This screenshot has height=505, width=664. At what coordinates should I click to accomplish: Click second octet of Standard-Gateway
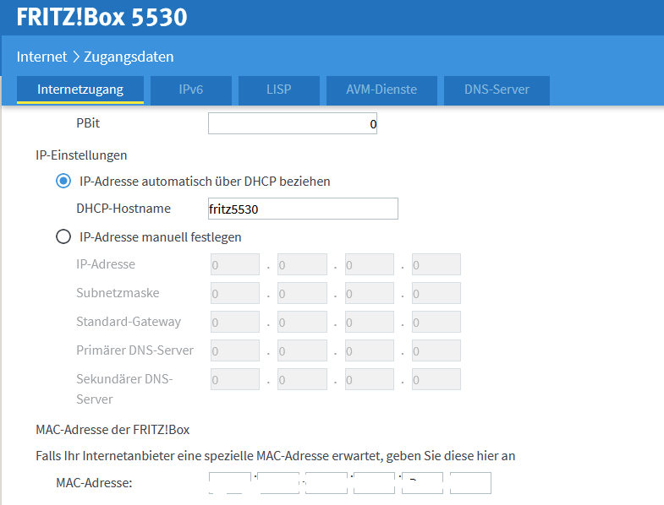click(302, 322)
